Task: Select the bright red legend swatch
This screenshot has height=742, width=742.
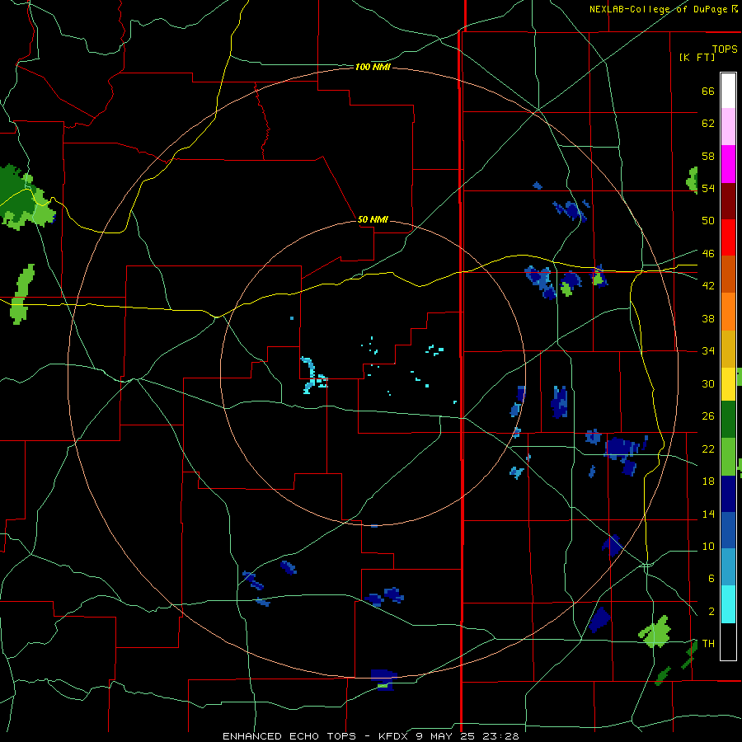Action: (x=728, y=237)
